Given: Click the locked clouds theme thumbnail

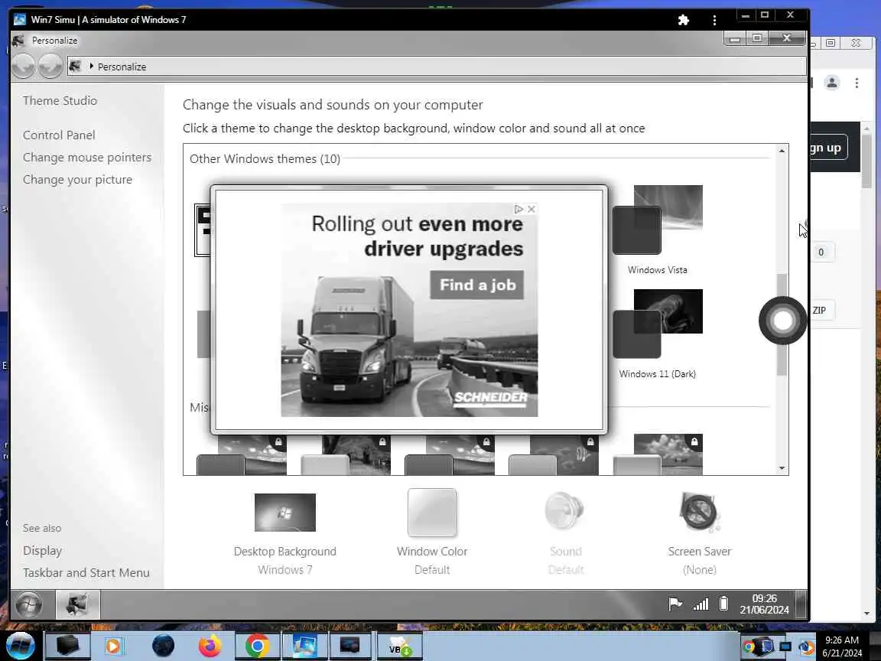Looking at the screenshot, I should tap(658, 454).
